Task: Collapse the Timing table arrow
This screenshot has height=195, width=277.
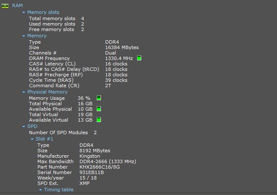Action: (x=40, y=190)
